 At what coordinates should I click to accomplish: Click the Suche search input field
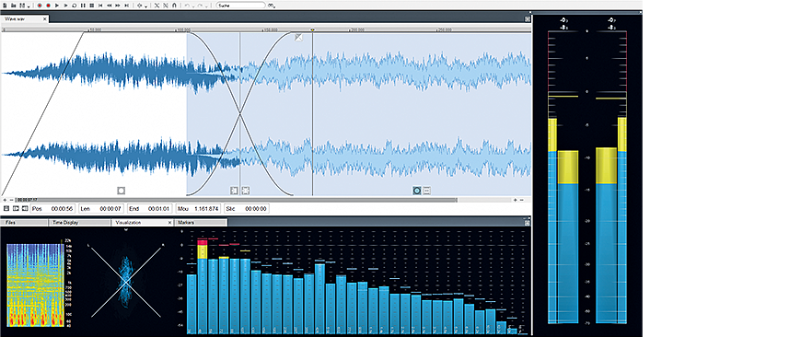pyautogui.click(x=240, y=6)
